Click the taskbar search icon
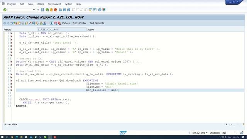 (x=7, y=137)
